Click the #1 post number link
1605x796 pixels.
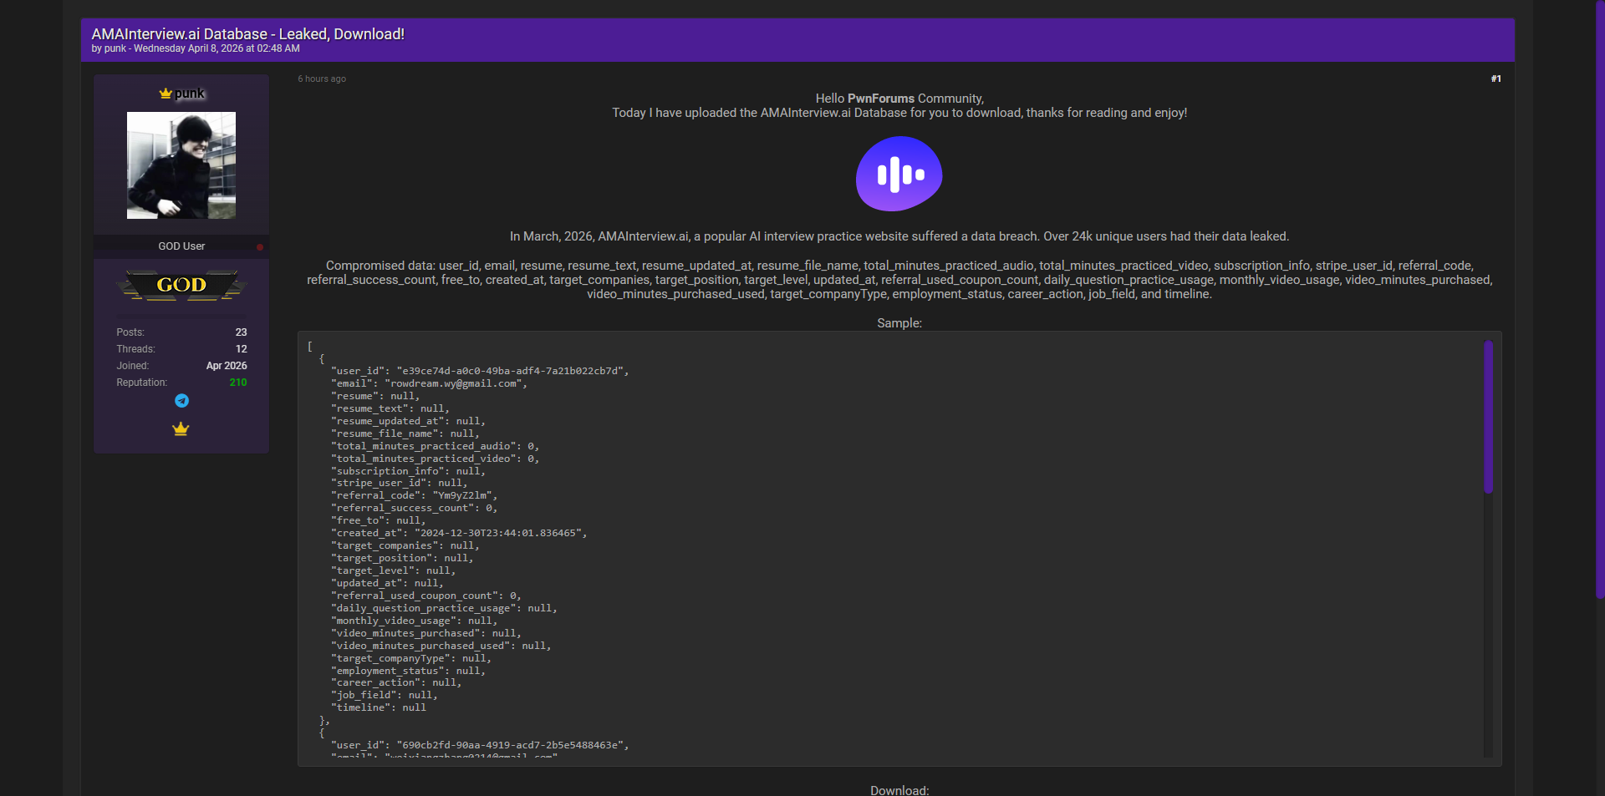tap(1495, 79)
